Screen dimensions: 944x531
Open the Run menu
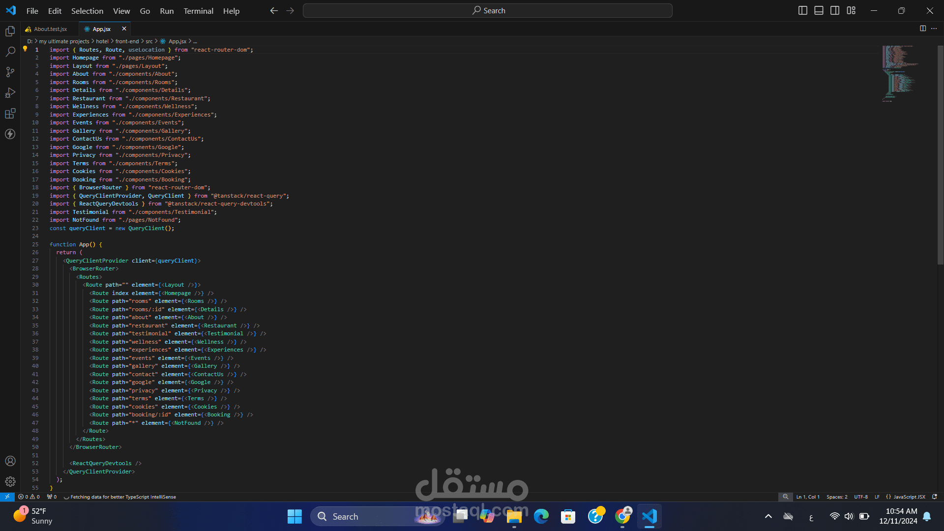pos(167,11)
